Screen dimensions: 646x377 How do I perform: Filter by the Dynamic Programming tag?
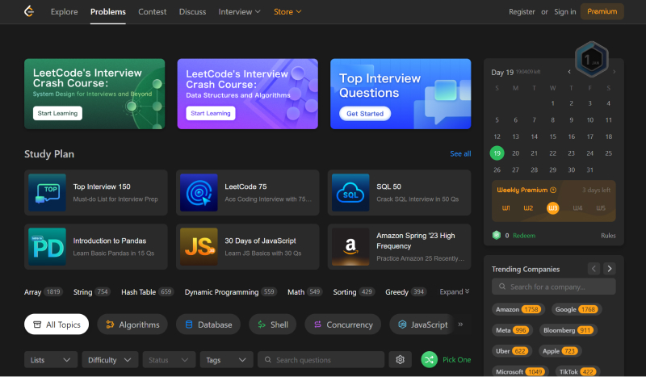click(x=230, y=291)
